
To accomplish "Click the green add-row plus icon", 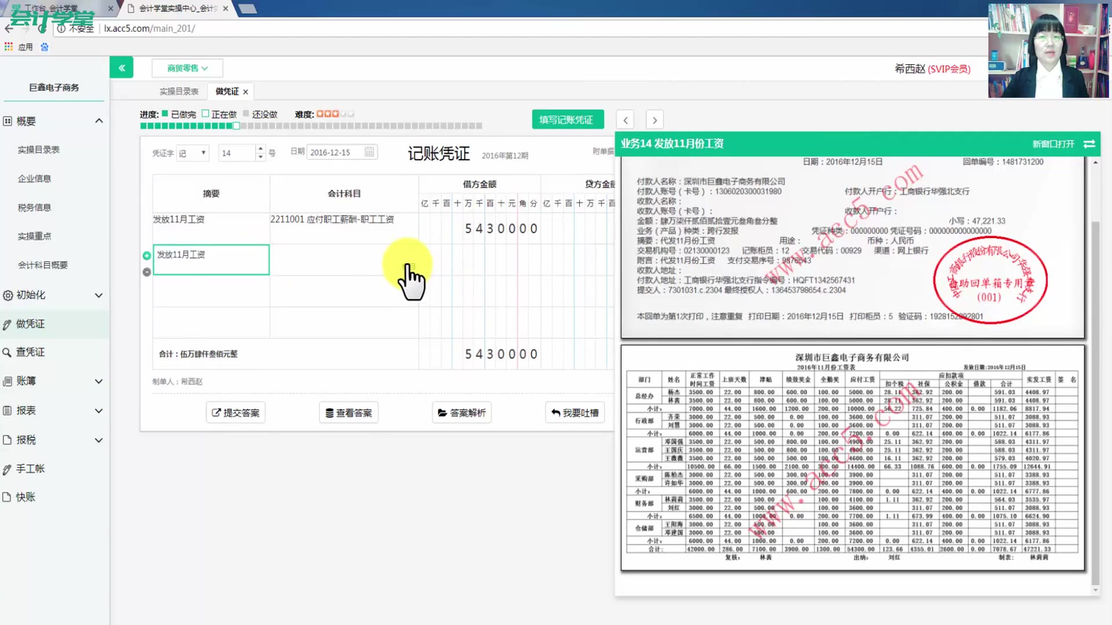I will pos(147,255).
